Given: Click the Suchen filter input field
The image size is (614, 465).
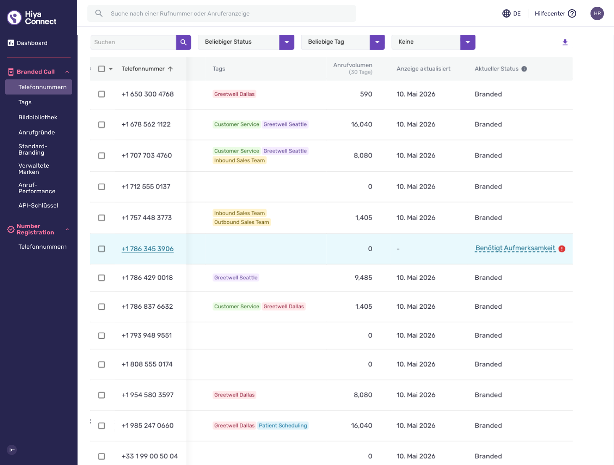Looking at the screenshot, I should (x=133, y=42).
